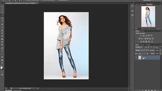The width and height of the screenshot is (162, 91).
Task: Toggle lock all padlock icon
Action: [147, 54]
